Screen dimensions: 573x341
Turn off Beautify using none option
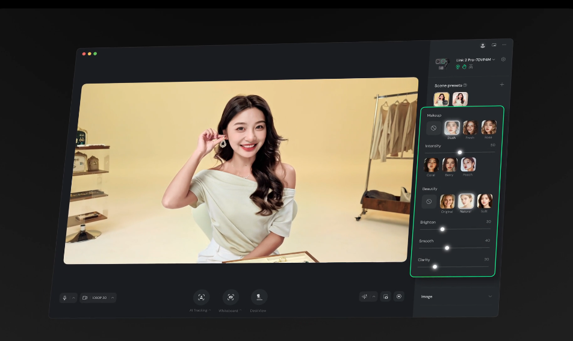coord(429,201)
